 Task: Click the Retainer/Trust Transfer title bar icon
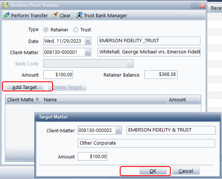tap(5, 5)
